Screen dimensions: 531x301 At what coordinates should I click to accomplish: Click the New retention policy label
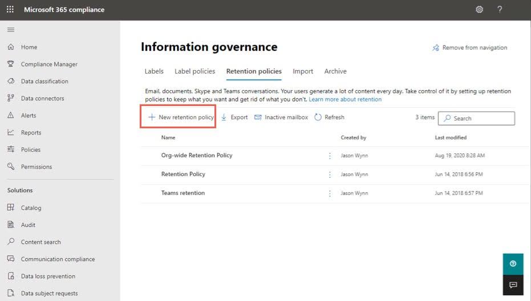[x=187, y=117]
